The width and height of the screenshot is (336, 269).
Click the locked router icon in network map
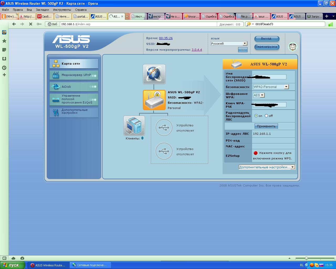(x=154, y=100)
